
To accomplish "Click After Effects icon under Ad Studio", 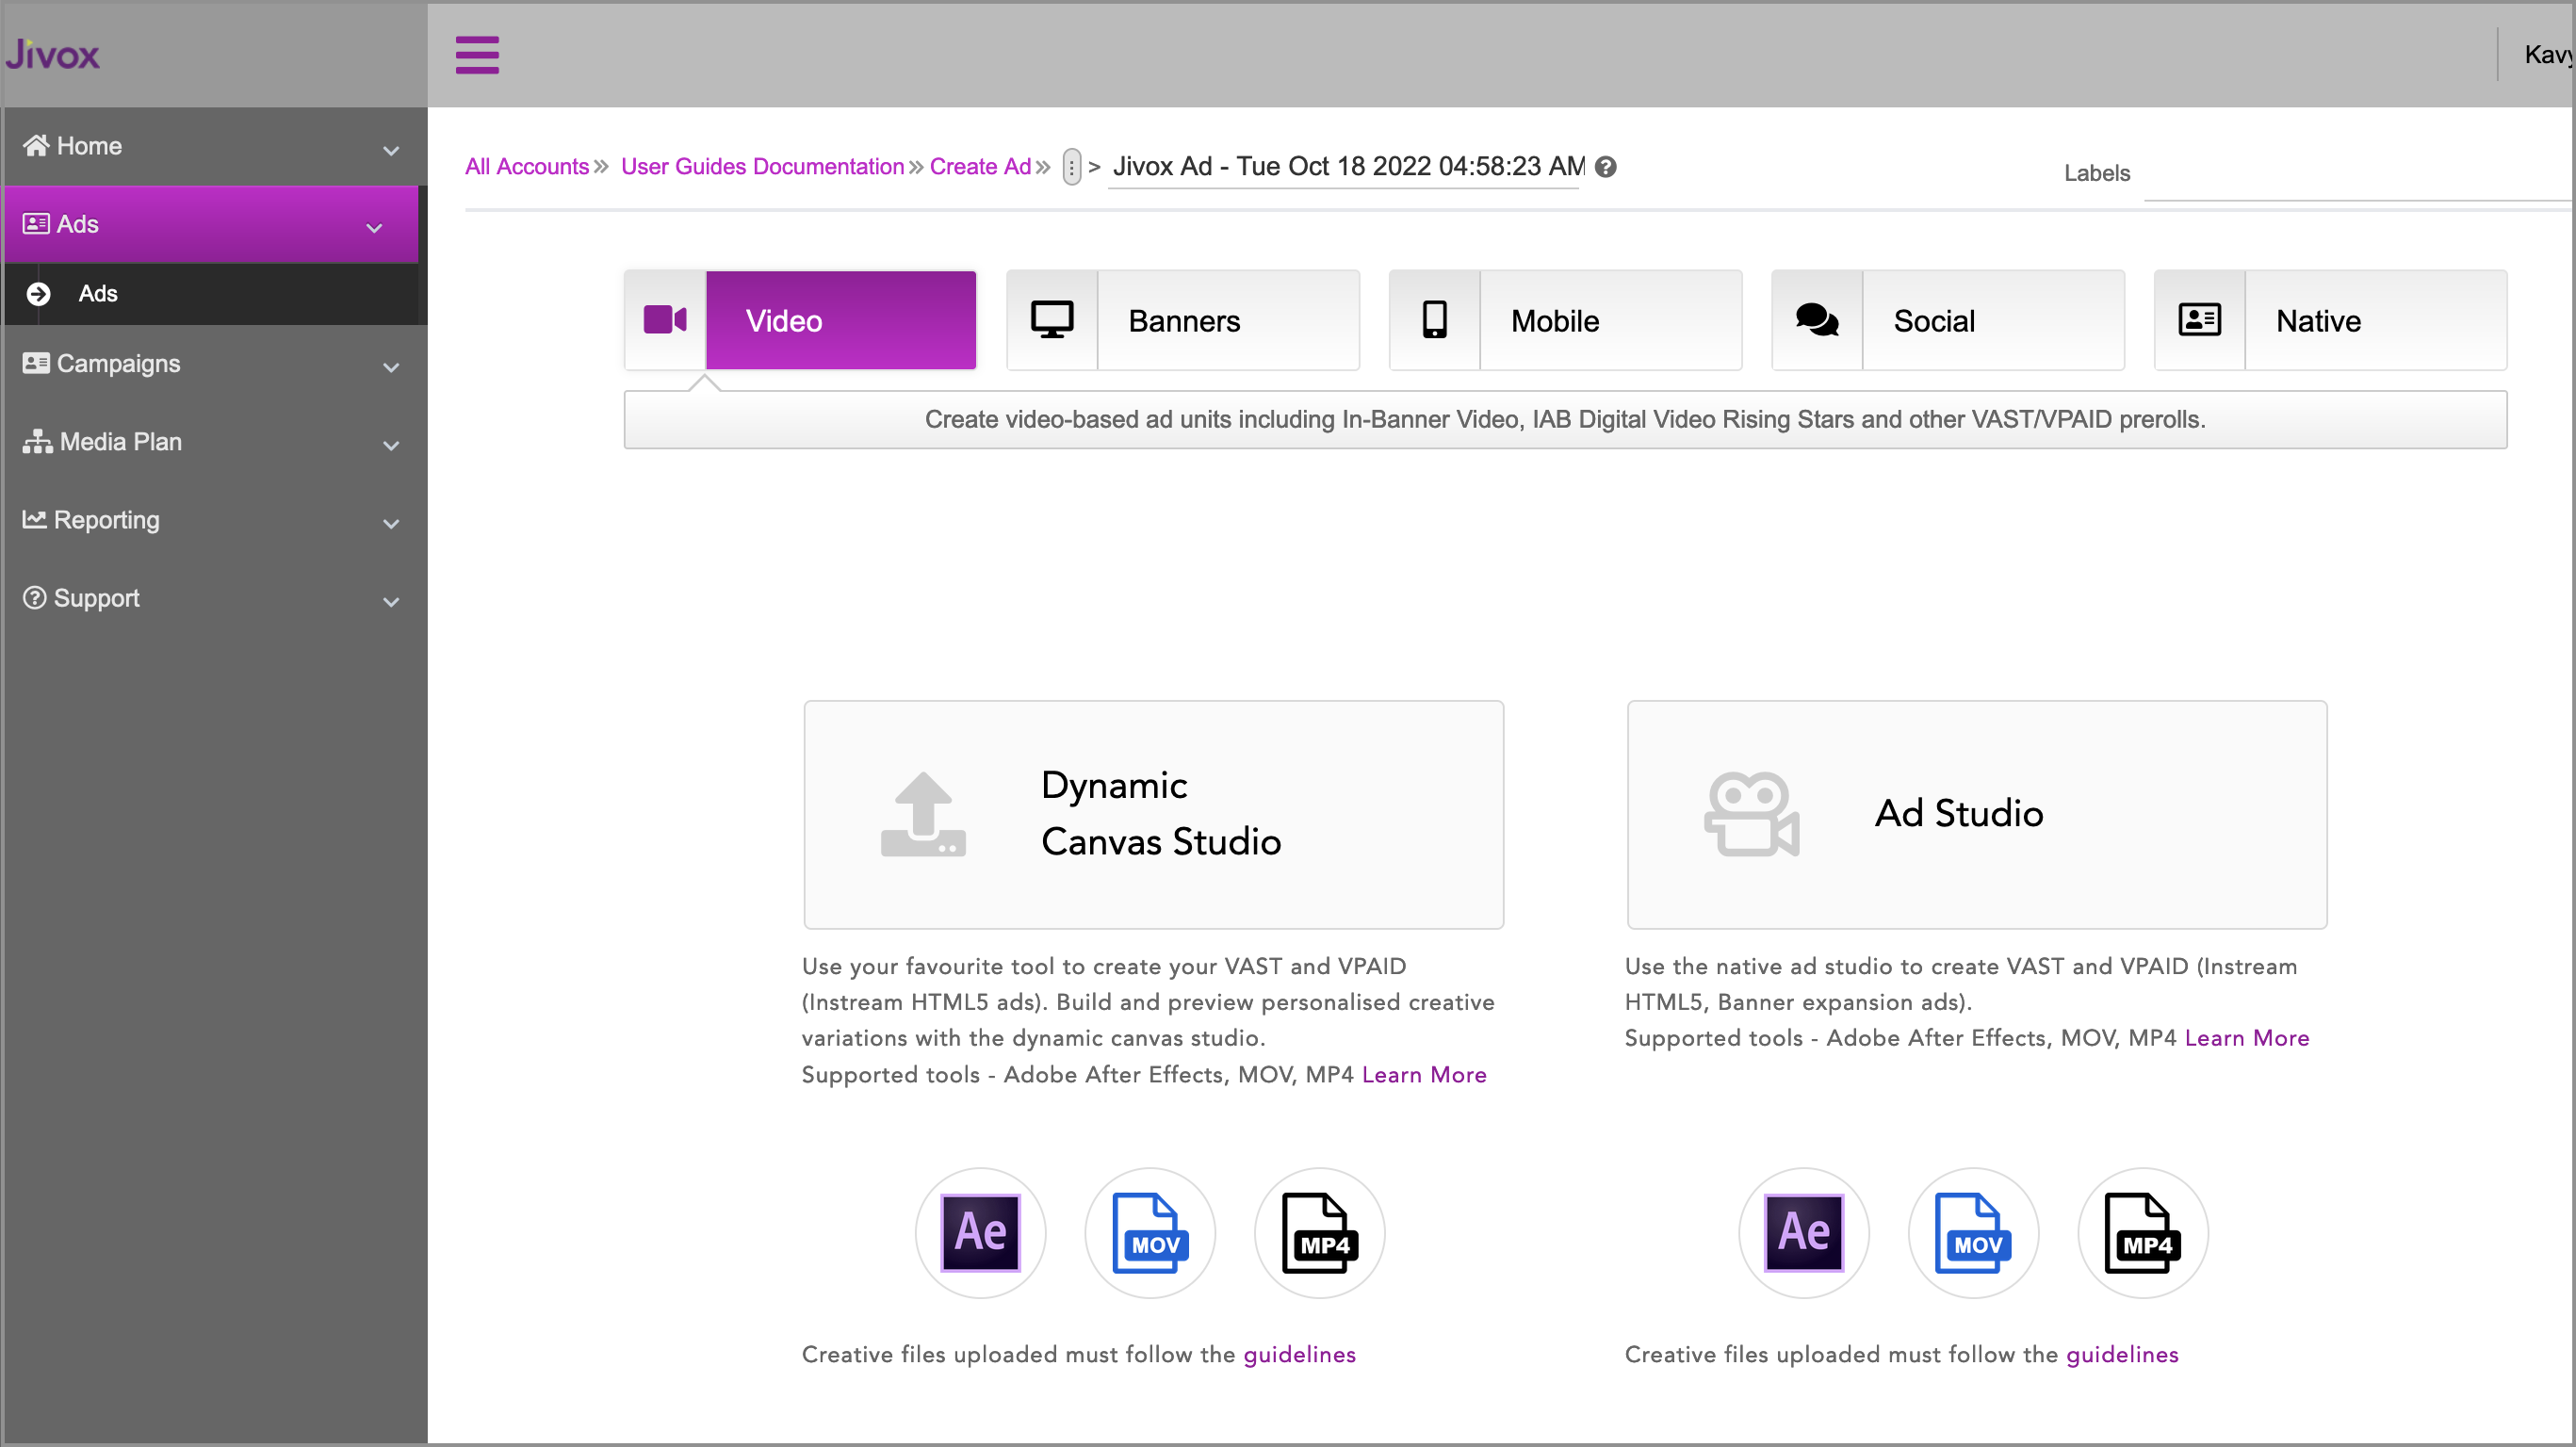I will pos(1803,1232).
